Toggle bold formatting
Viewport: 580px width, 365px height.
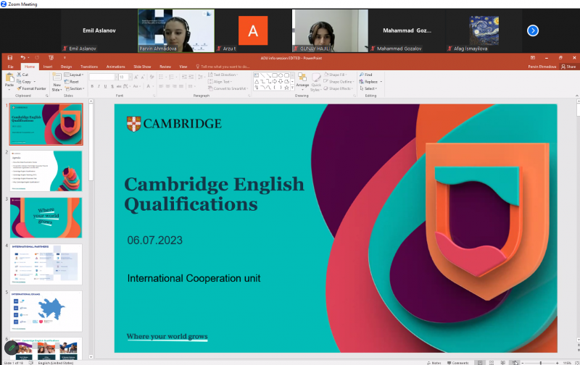(92, 86)
